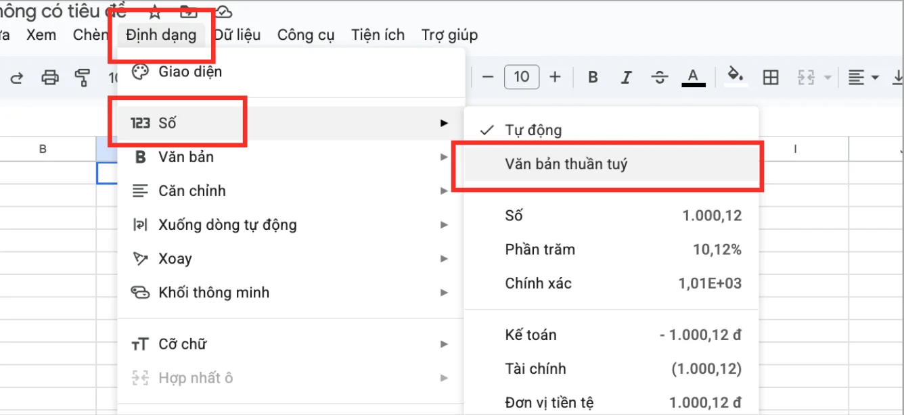The width and height of the screenshot is (904, 415).
Task: Expand the Xoay submenu arrow
Action: [x=444, y=258]
